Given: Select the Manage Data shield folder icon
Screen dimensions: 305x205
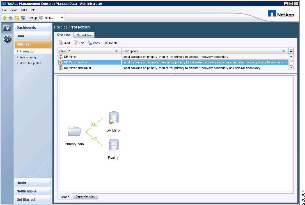Looking at the screenshot, I should point(7,28).
